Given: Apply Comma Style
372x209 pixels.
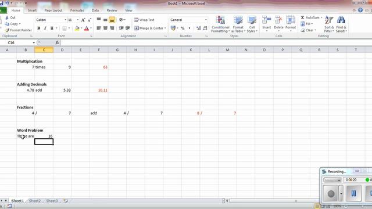Looking at the screenshot, I should pos(189,28).
